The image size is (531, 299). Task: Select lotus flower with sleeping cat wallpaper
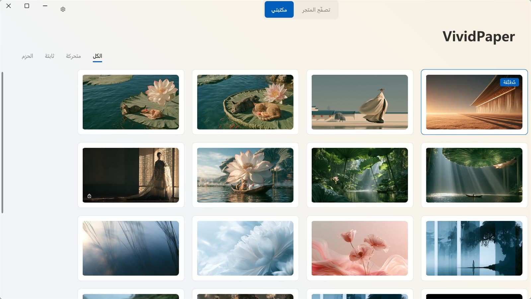[x=131, y=102]
